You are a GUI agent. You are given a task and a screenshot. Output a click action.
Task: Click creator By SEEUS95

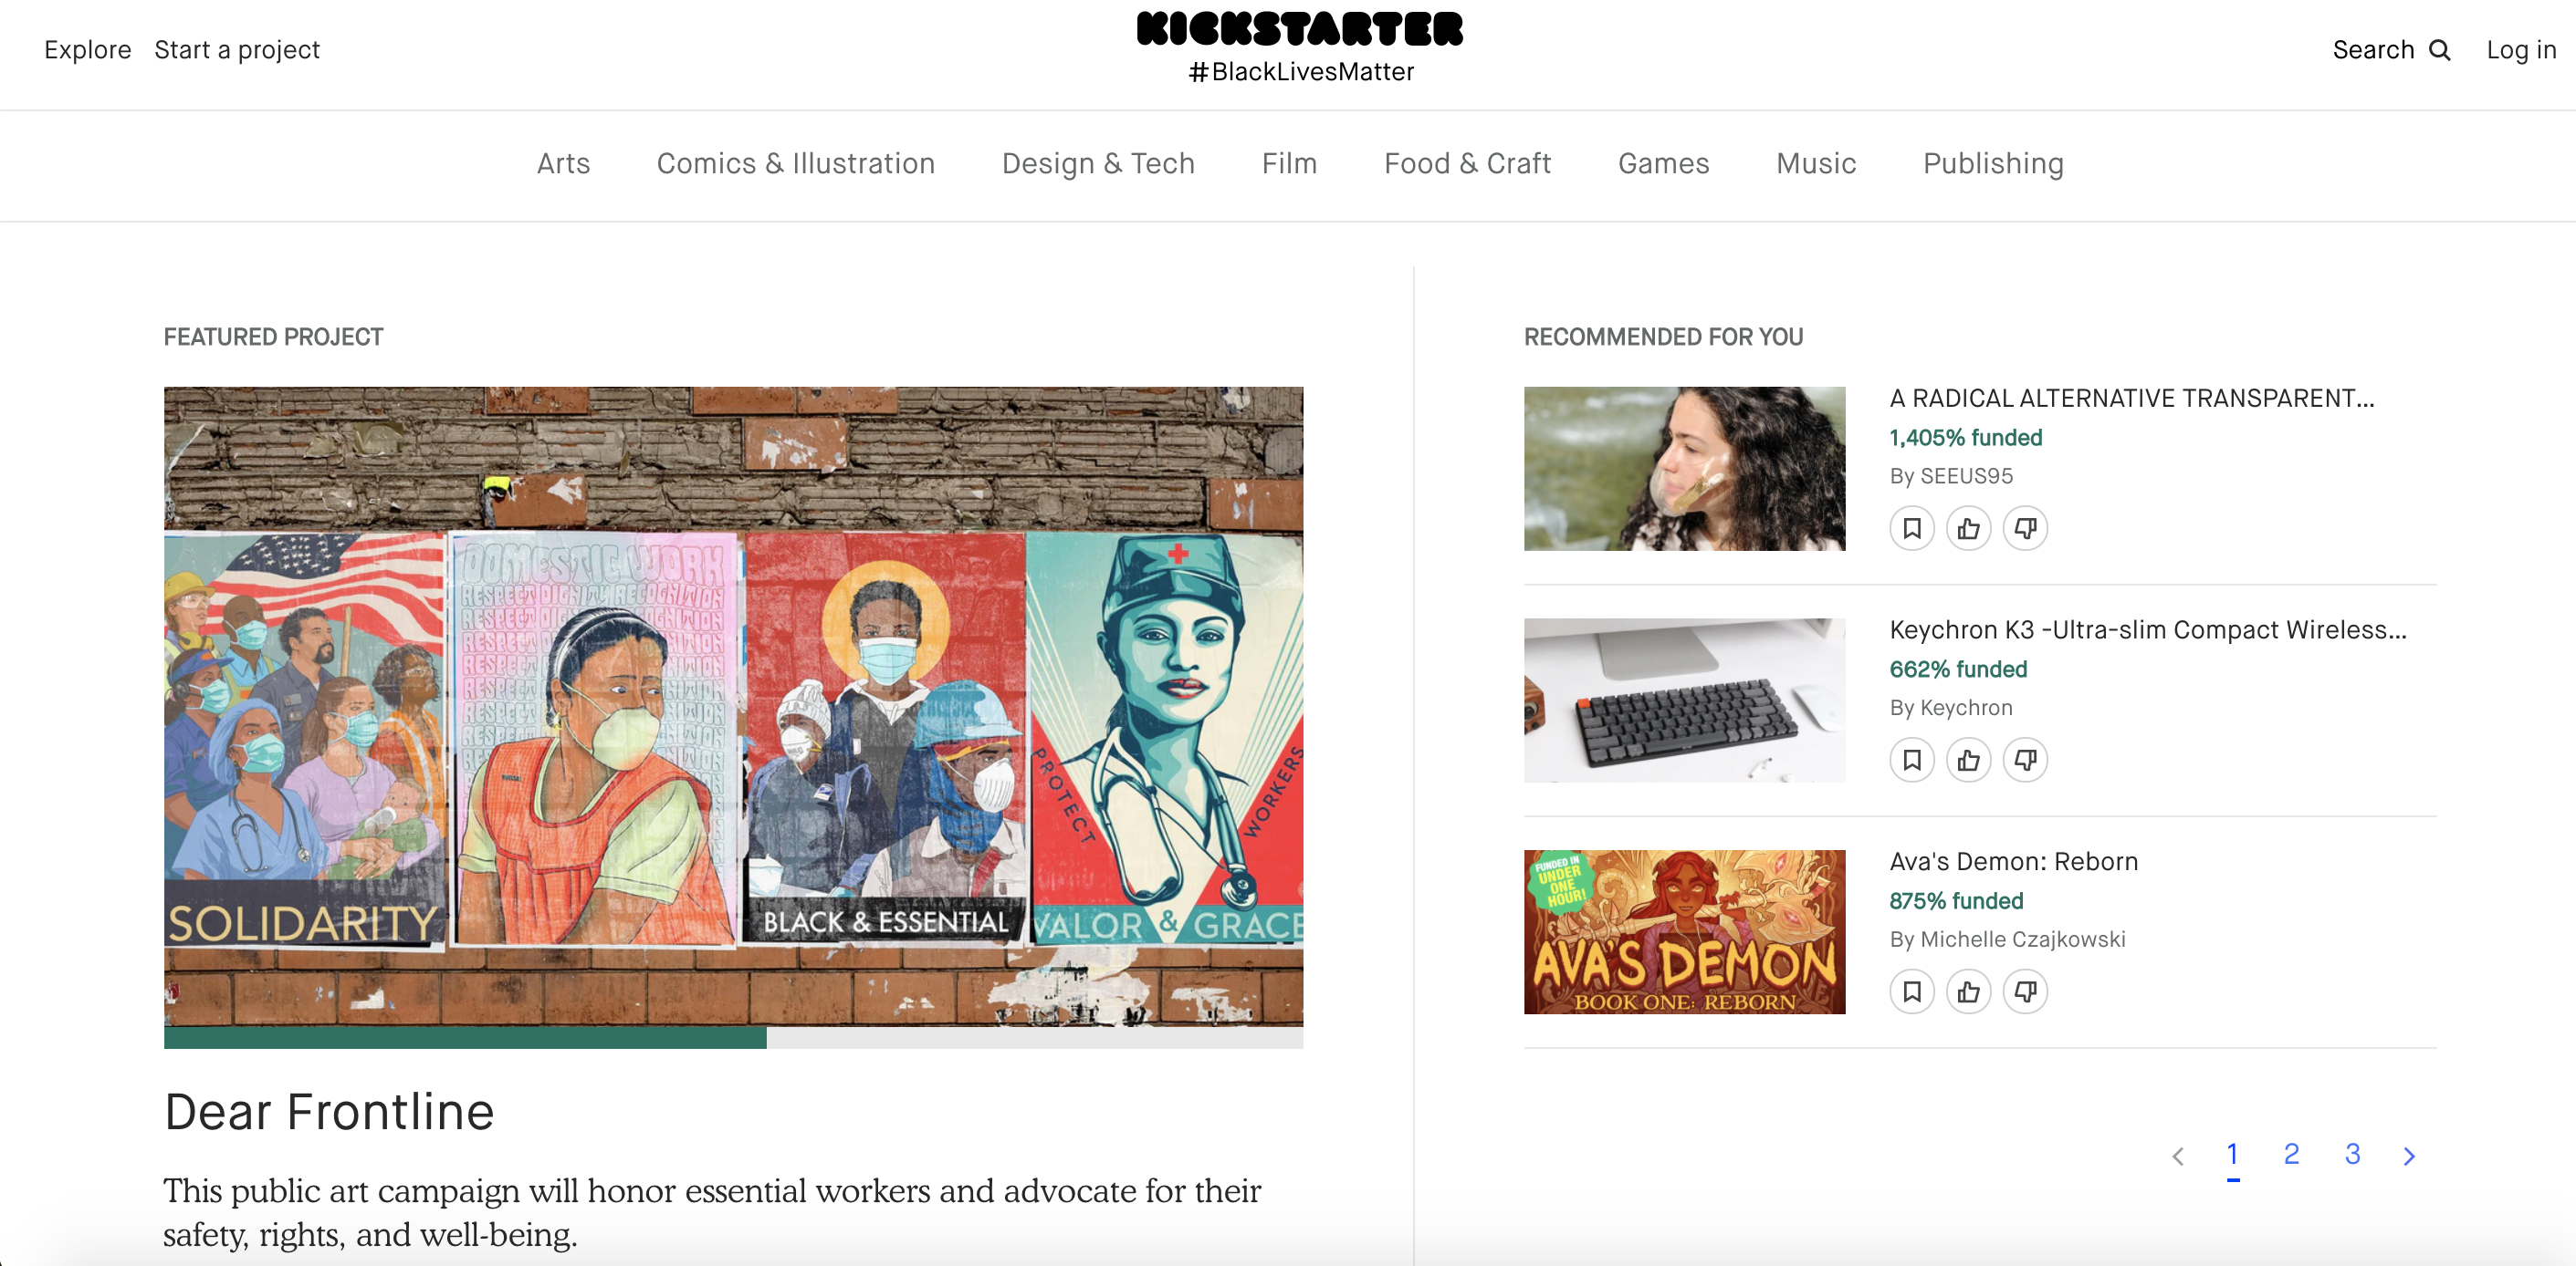1951,477
